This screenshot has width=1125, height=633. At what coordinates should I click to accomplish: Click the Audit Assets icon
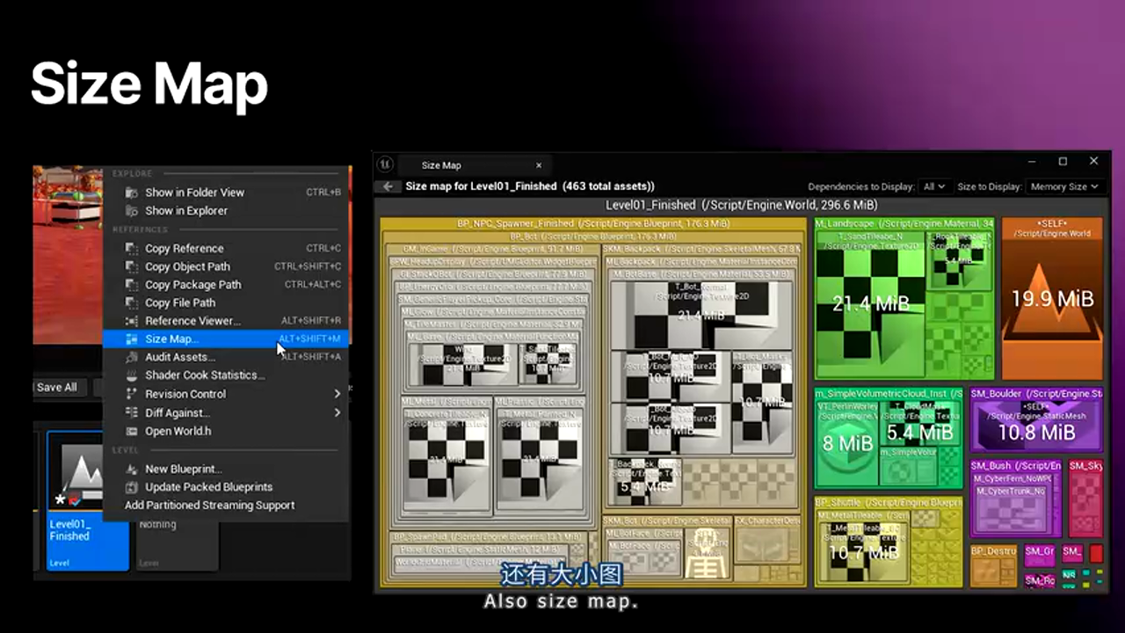[132, 357]
